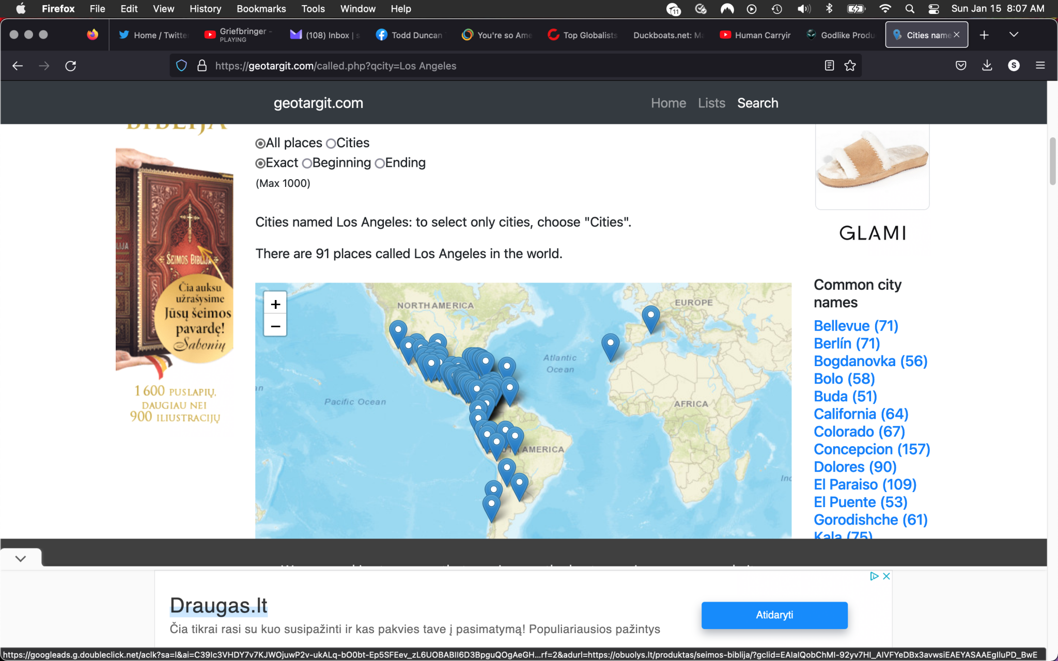Click the GLAMI slipper ad image
The height and width of the screenshot is (661, 1058).
(872, 165)
